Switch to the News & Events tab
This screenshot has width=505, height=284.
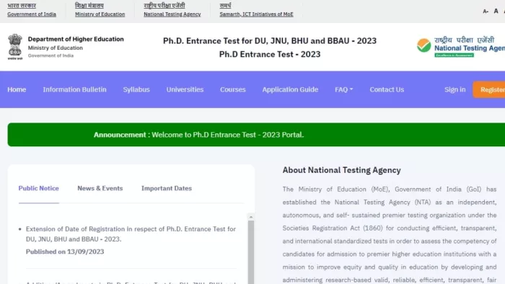(100, 188)
